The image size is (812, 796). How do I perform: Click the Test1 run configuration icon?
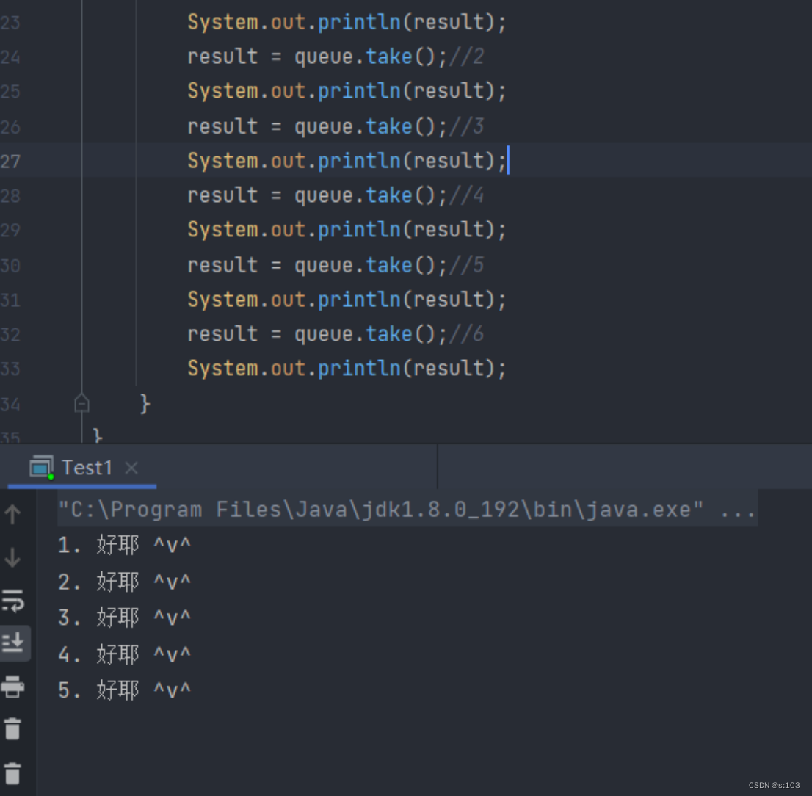click(41, 467)
